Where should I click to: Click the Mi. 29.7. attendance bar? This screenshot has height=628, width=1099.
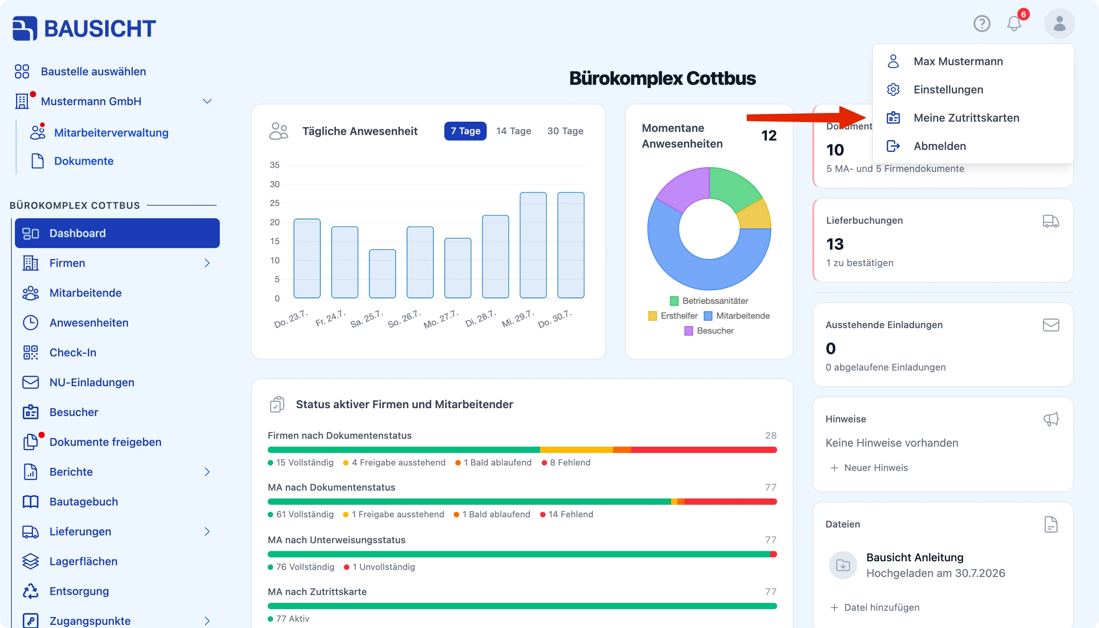pyautogui.click(x=533, y=245)
